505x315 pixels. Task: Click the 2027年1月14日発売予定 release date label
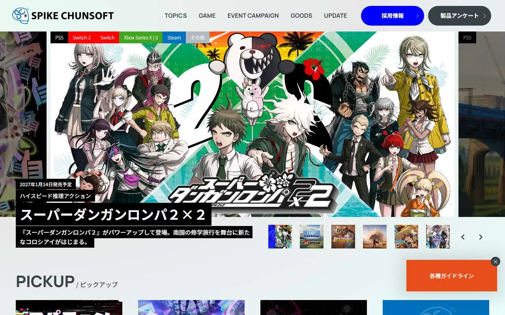46,184
